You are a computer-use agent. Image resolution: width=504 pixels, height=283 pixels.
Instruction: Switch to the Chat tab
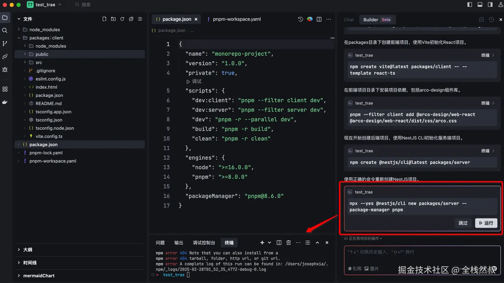click(x=349, y=20)
